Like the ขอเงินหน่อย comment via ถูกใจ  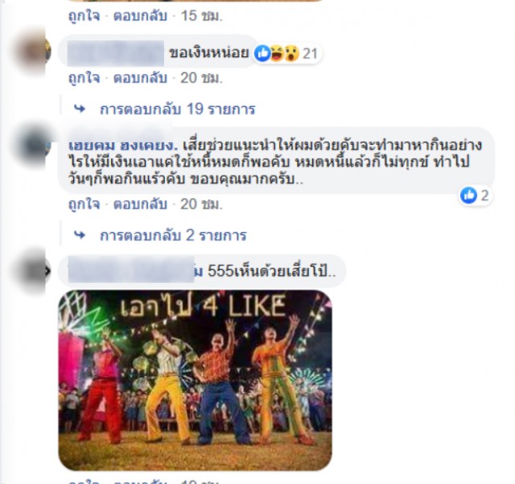[84, 78]
